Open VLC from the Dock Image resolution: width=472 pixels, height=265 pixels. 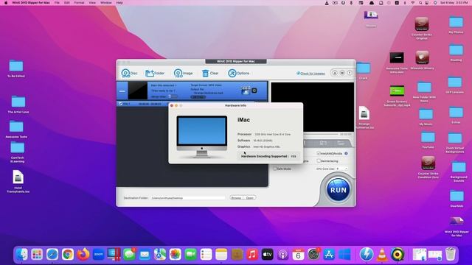pos(382,255)
